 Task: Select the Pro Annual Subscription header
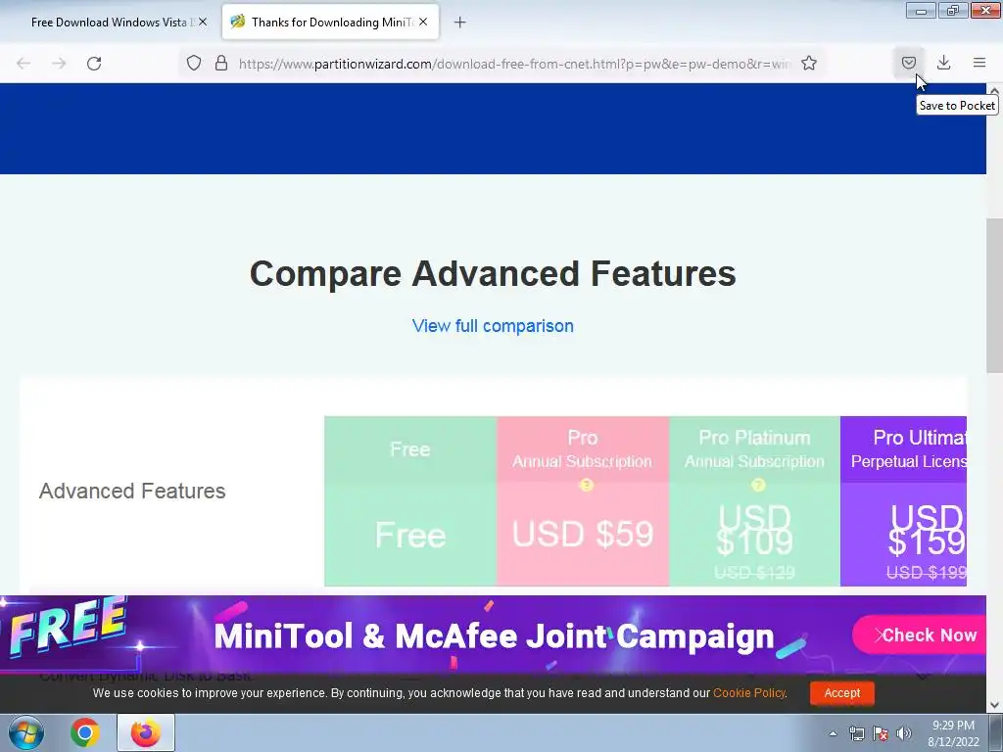point(582,448)
